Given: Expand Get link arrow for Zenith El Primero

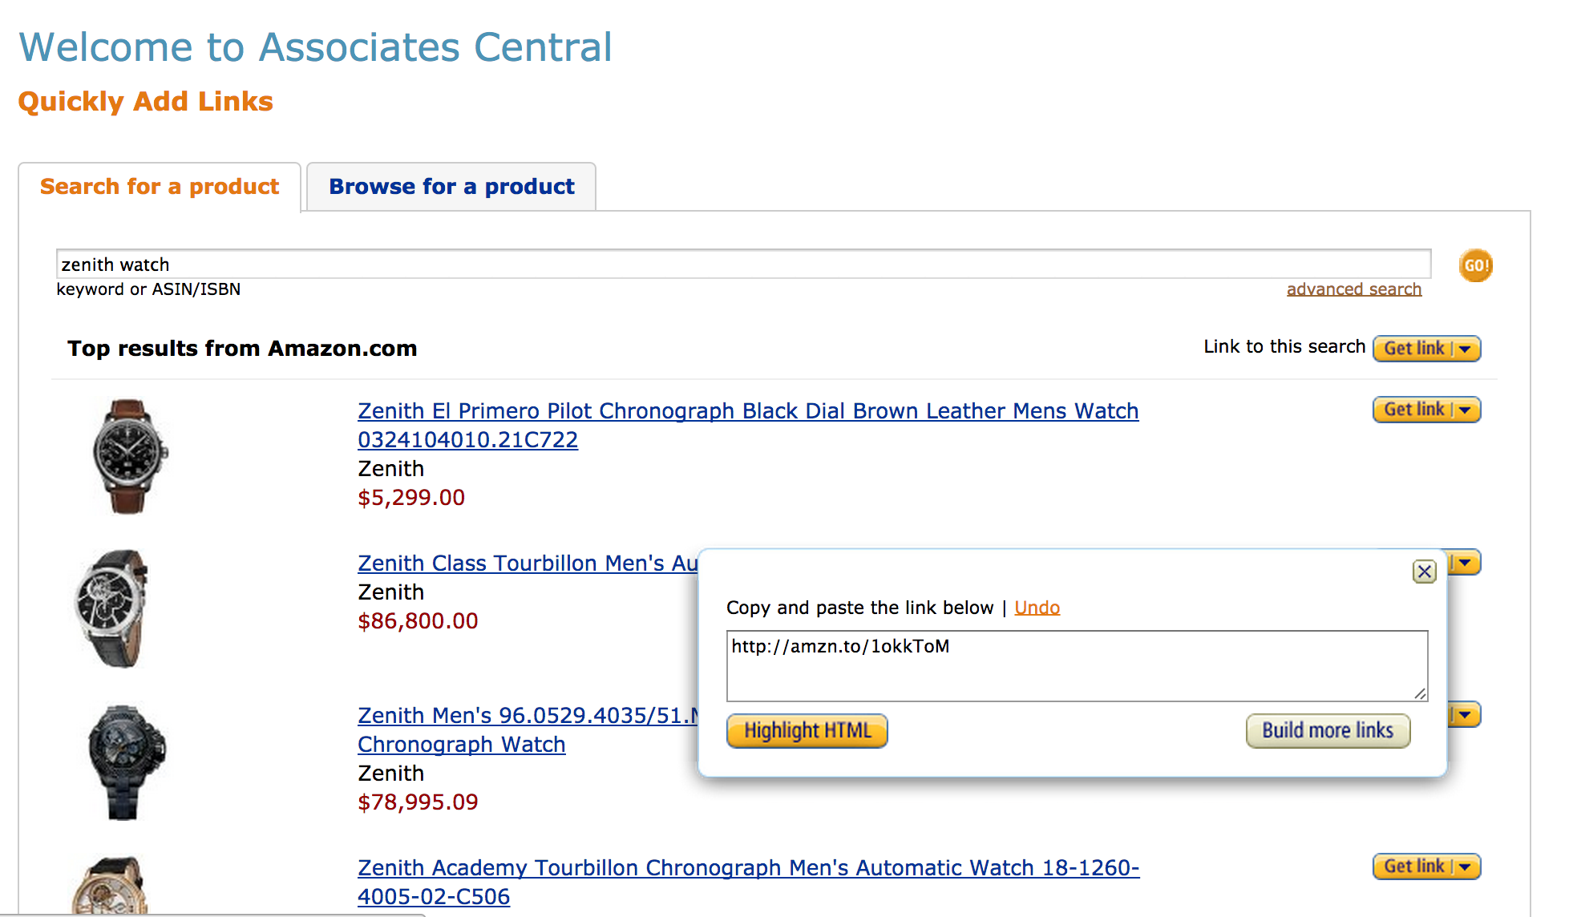Looking at the screenshot, I should [1466, 410].
